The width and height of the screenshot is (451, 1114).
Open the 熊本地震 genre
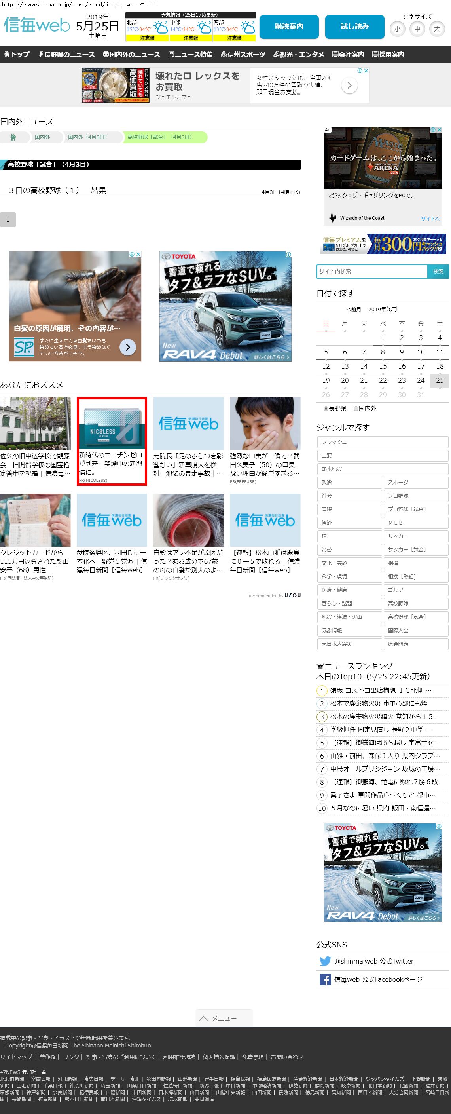pyautogui.click(x=383, y=469)
